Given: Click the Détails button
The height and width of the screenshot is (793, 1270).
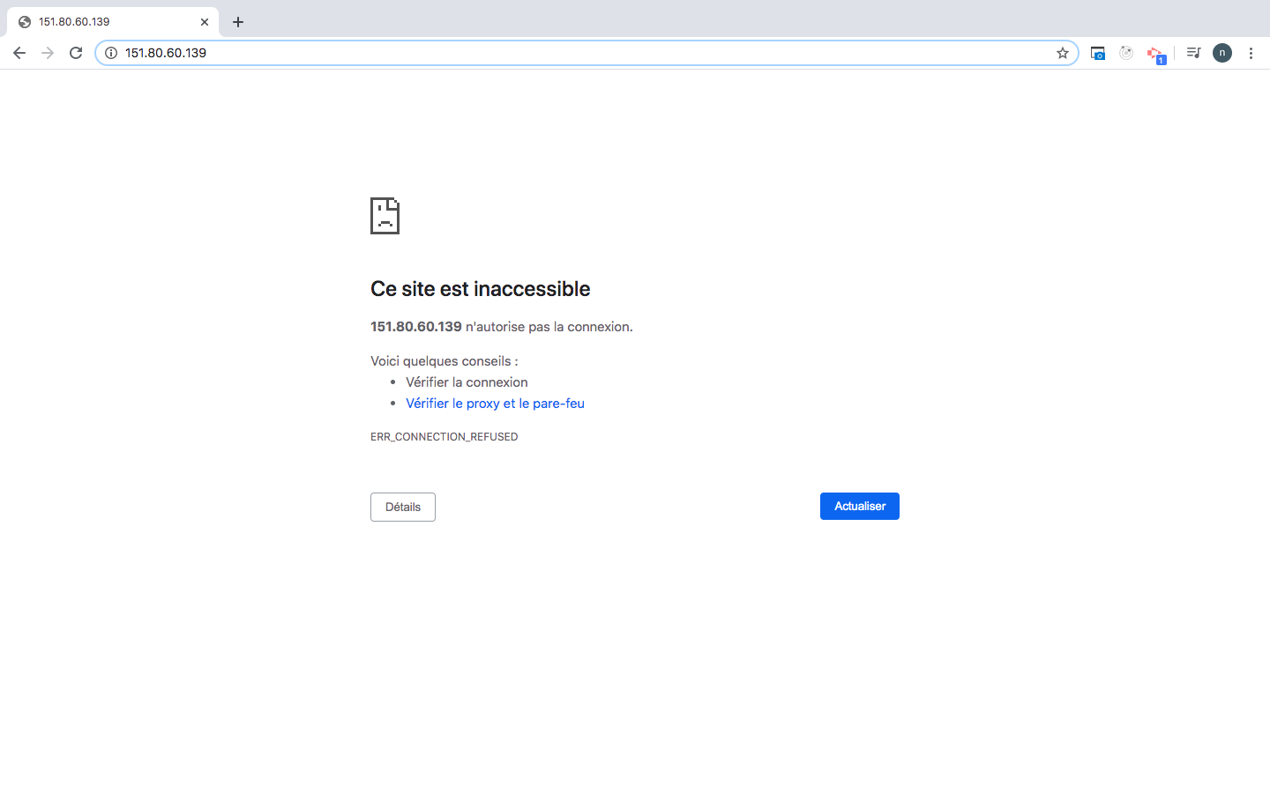Looking at the screenshot, I should [x=403, y=507].
